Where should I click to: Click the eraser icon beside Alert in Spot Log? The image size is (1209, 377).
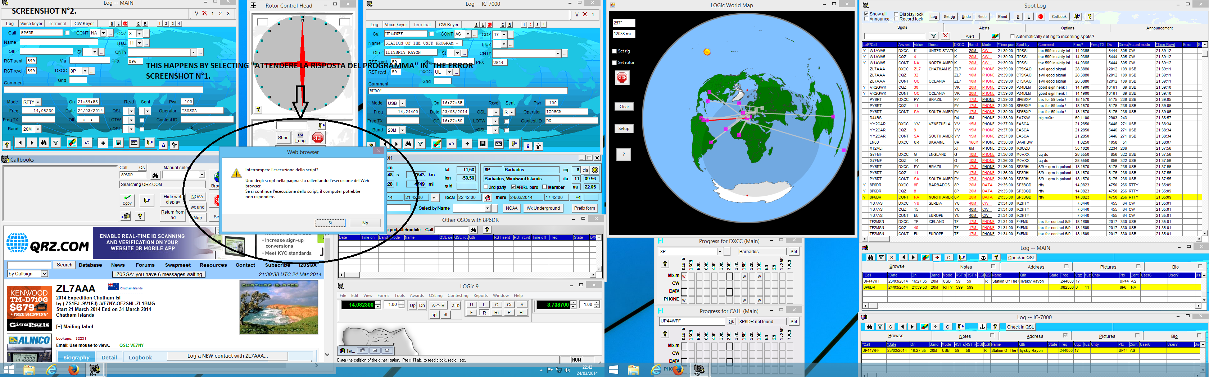tap(995, 36)
